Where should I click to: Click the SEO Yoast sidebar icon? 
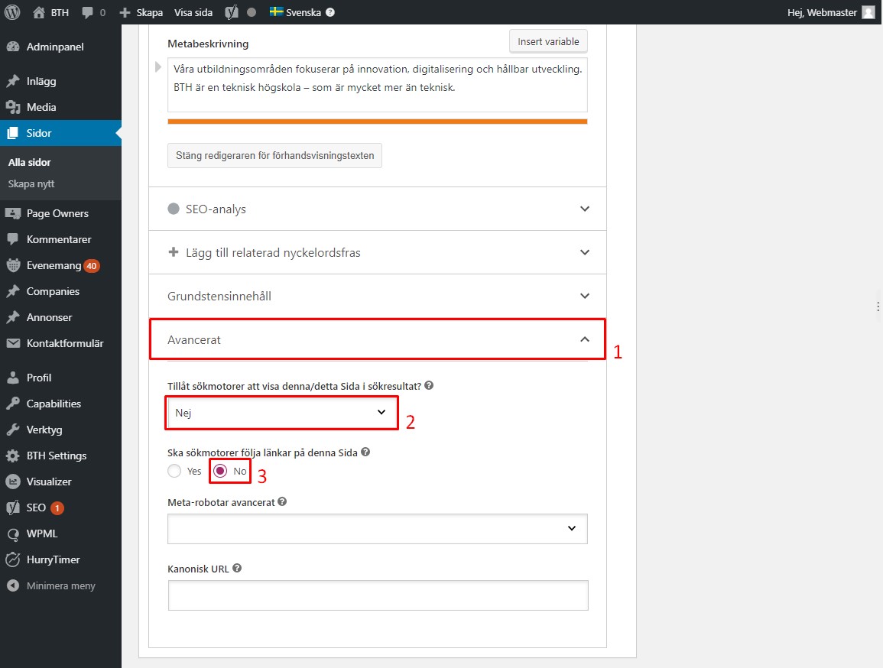[x=13, y=507]
